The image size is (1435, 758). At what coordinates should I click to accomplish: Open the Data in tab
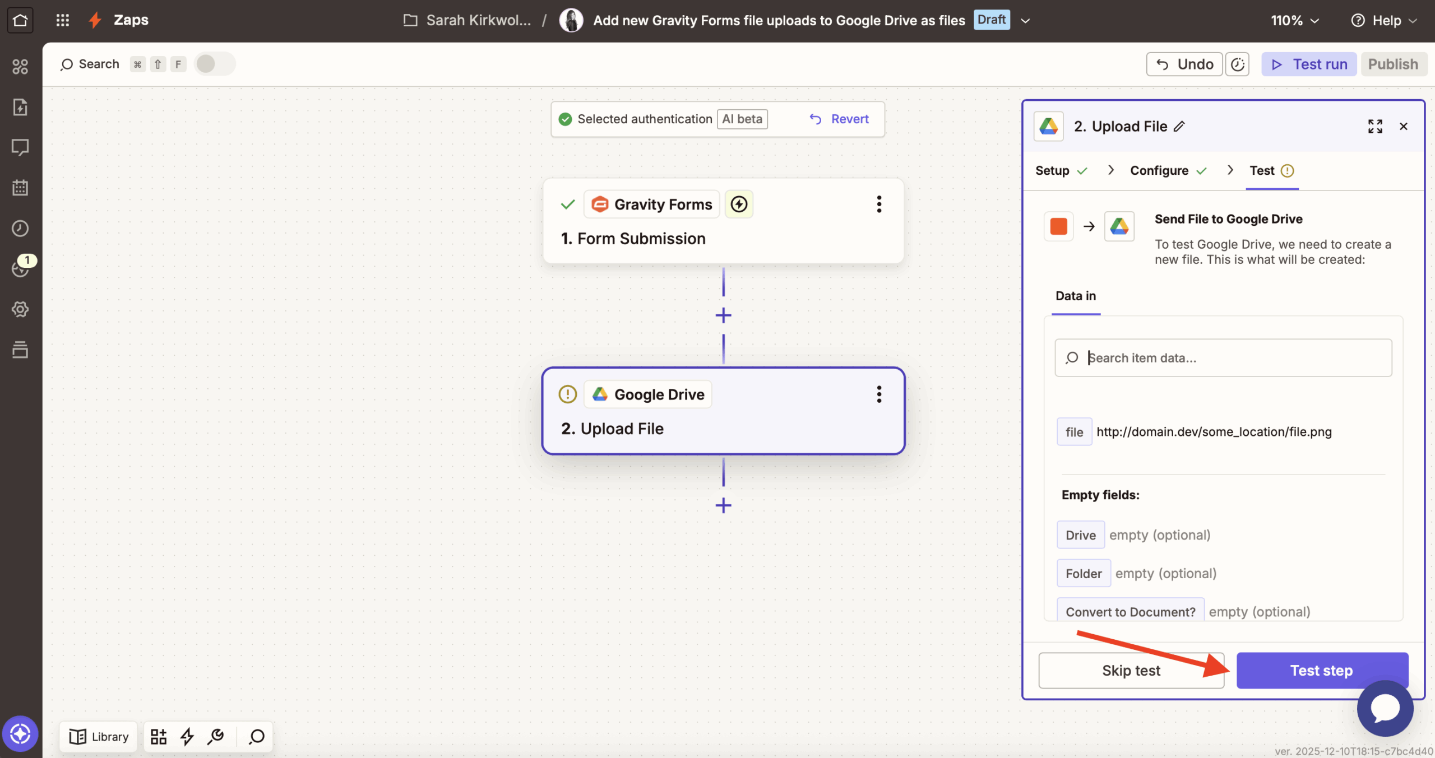(x=1075, y=296)
